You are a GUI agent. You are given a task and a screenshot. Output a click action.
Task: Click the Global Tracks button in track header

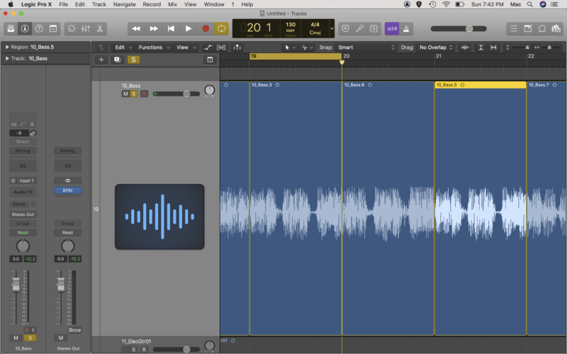tap(210, 59)
